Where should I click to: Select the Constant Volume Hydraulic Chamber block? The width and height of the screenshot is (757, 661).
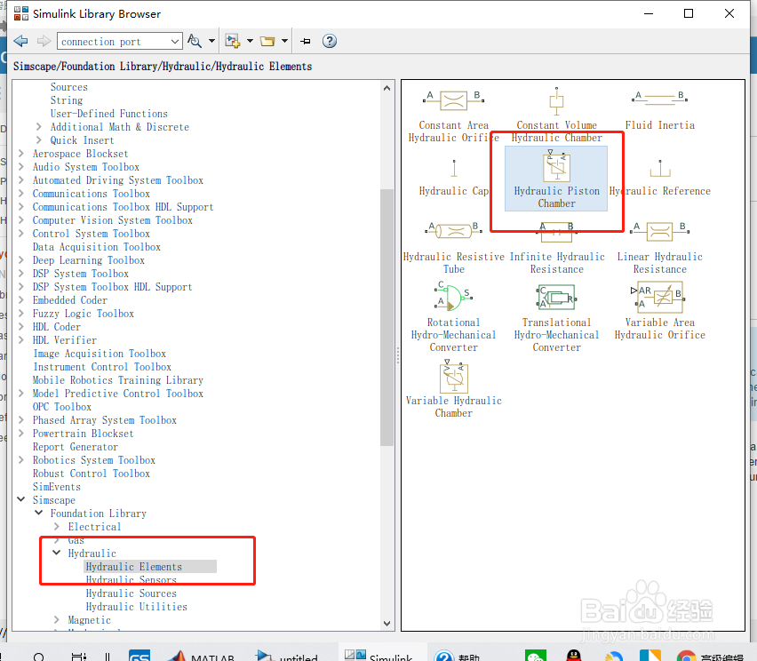(557, 115)
